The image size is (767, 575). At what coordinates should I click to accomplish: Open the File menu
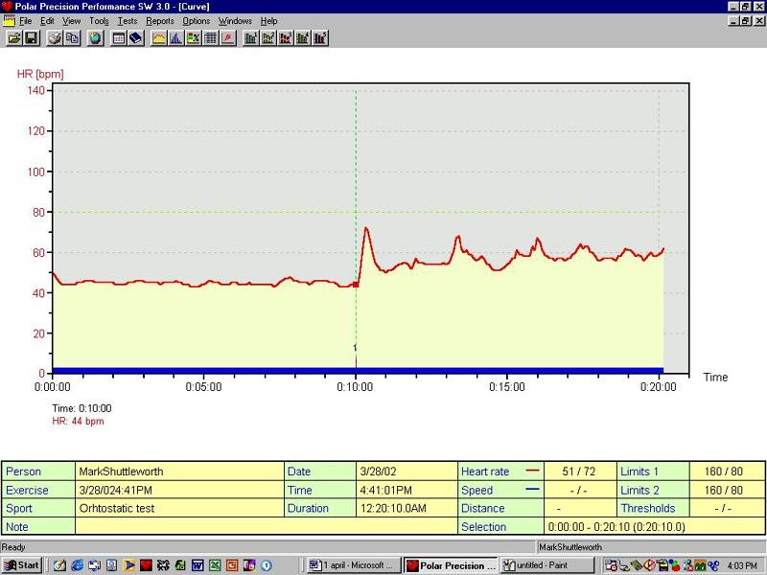[x=26, y=21]
